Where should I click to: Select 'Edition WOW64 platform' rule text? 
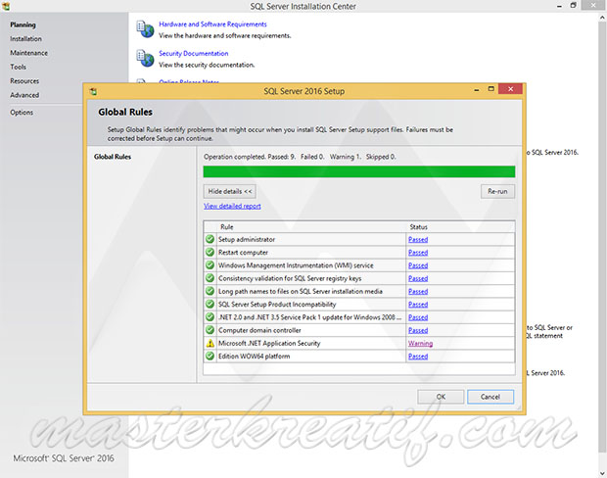pyautogui.click(x=254, y=356)
